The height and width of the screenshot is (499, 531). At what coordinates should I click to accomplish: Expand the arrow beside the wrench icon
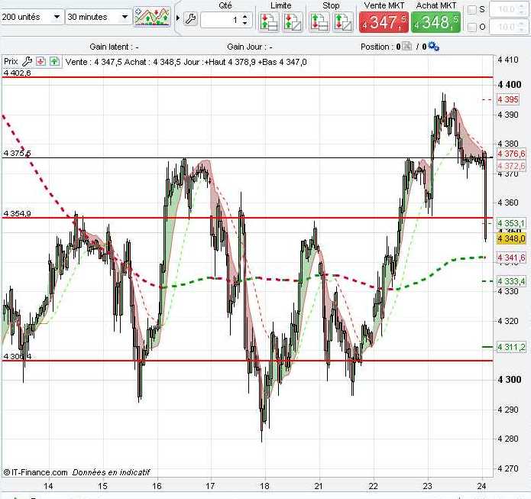point(178,18)
